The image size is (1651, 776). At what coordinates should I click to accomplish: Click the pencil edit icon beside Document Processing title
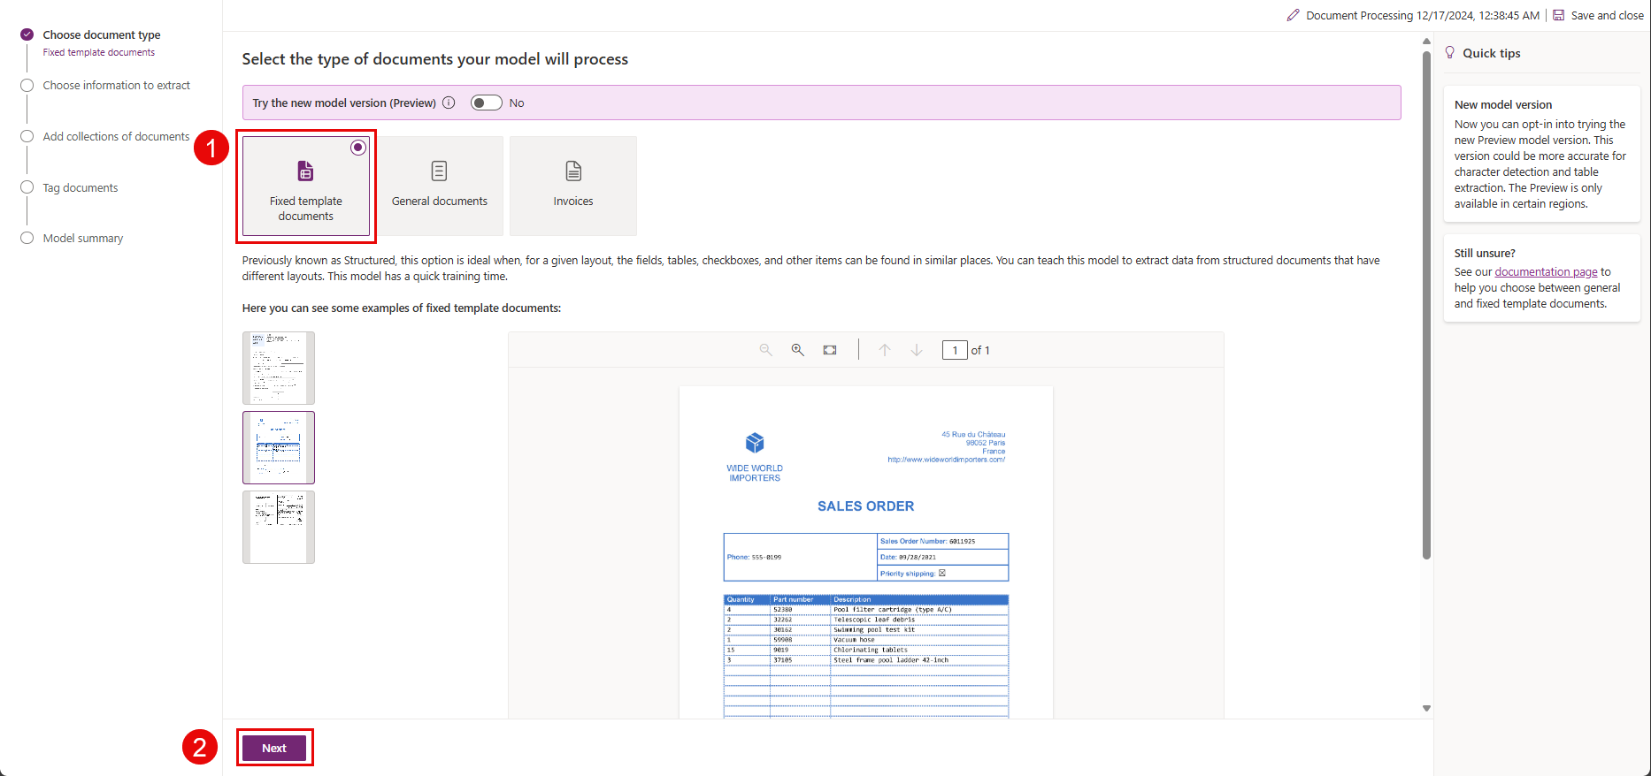[1293, 15]
